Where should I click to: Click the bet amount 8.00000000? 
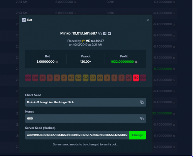(x=46, y=61)
